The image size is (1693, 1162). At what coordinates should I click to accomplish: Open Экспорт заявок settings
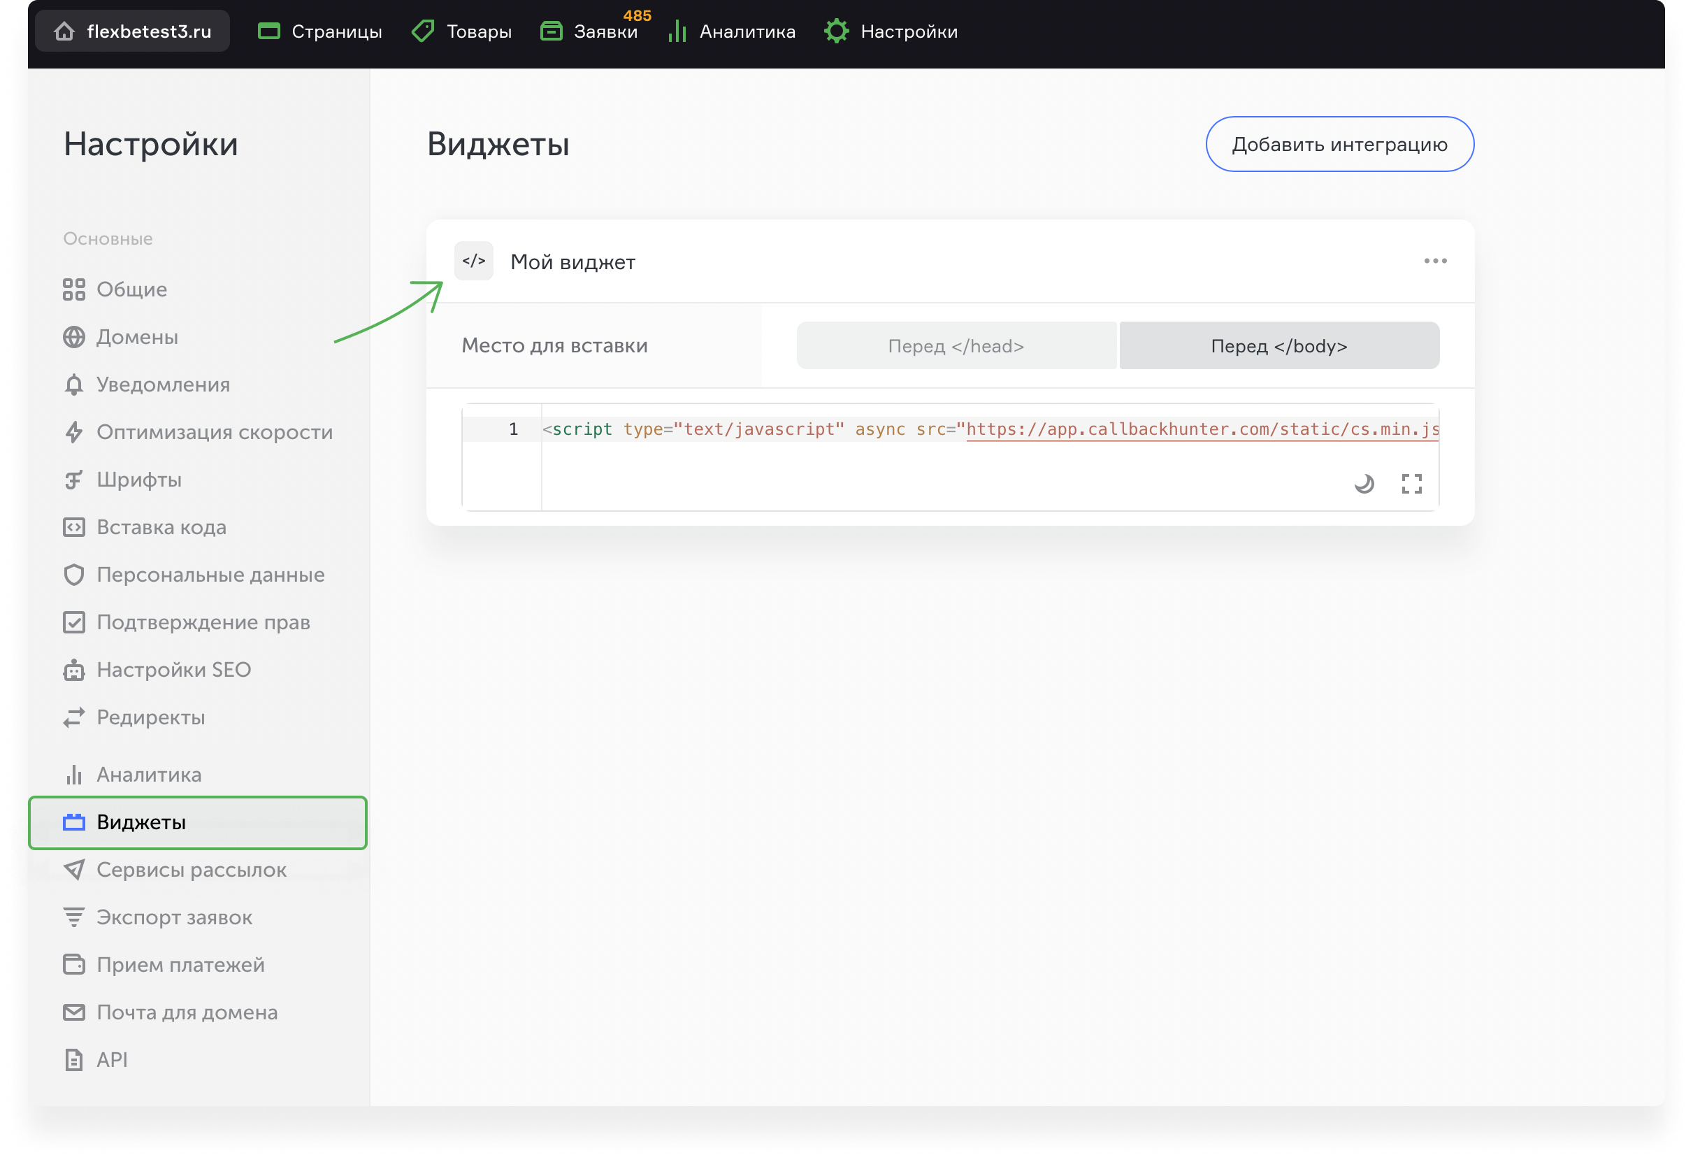click(x=157, y=917)
